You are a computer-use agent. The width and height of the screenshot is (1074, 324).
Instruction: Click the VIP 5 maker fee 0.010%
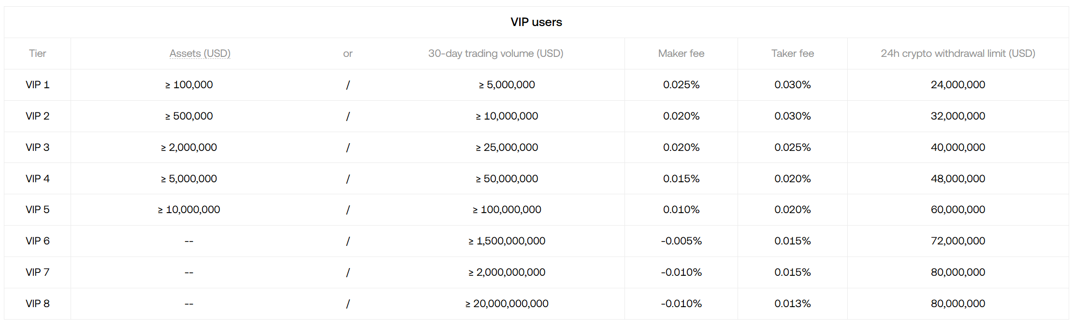[x=681, y=210]
